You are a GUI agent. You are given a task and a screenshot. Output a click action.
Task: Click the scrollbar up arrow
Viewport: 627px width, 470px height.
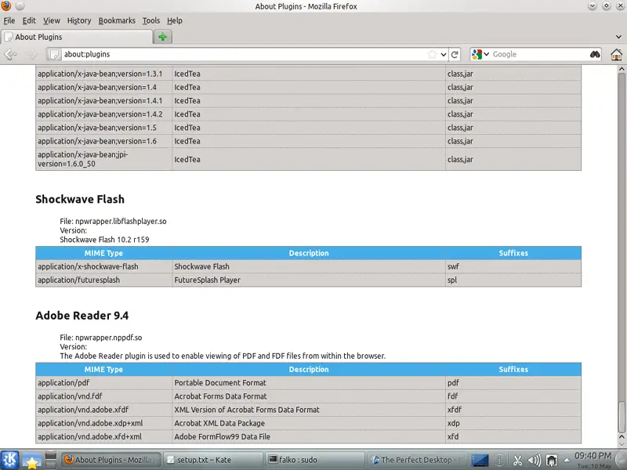(x=622, y=69)
